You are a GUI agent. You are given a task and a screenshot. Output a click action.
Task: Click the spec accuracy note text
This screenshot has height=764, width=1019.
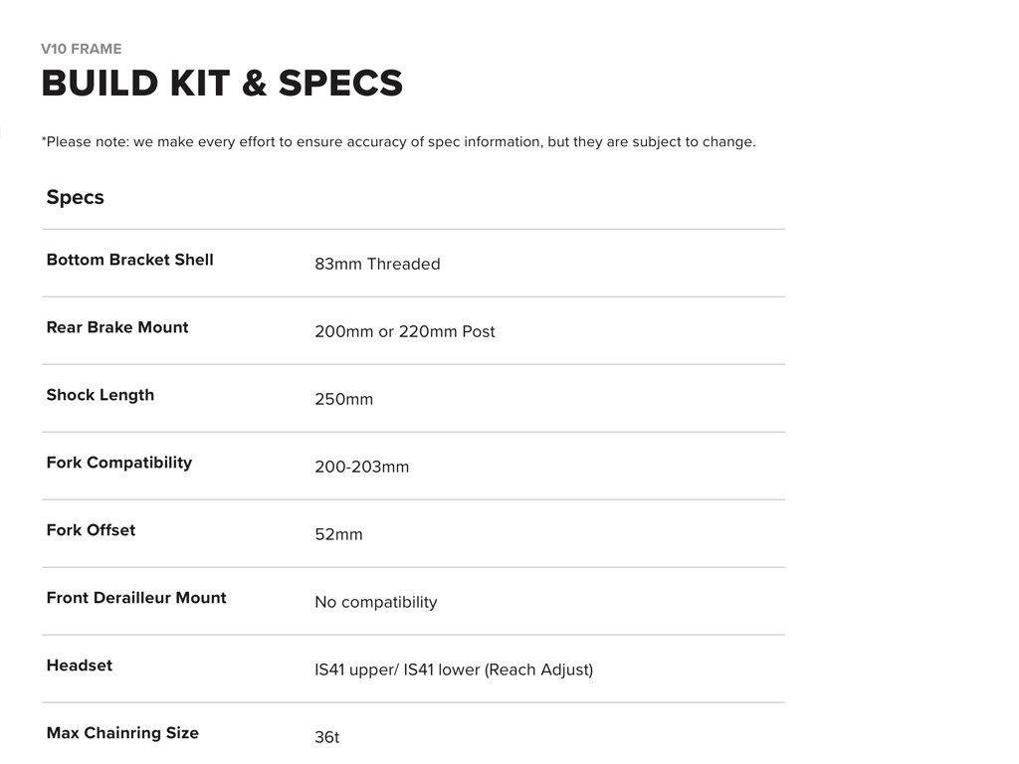[398, 142]
